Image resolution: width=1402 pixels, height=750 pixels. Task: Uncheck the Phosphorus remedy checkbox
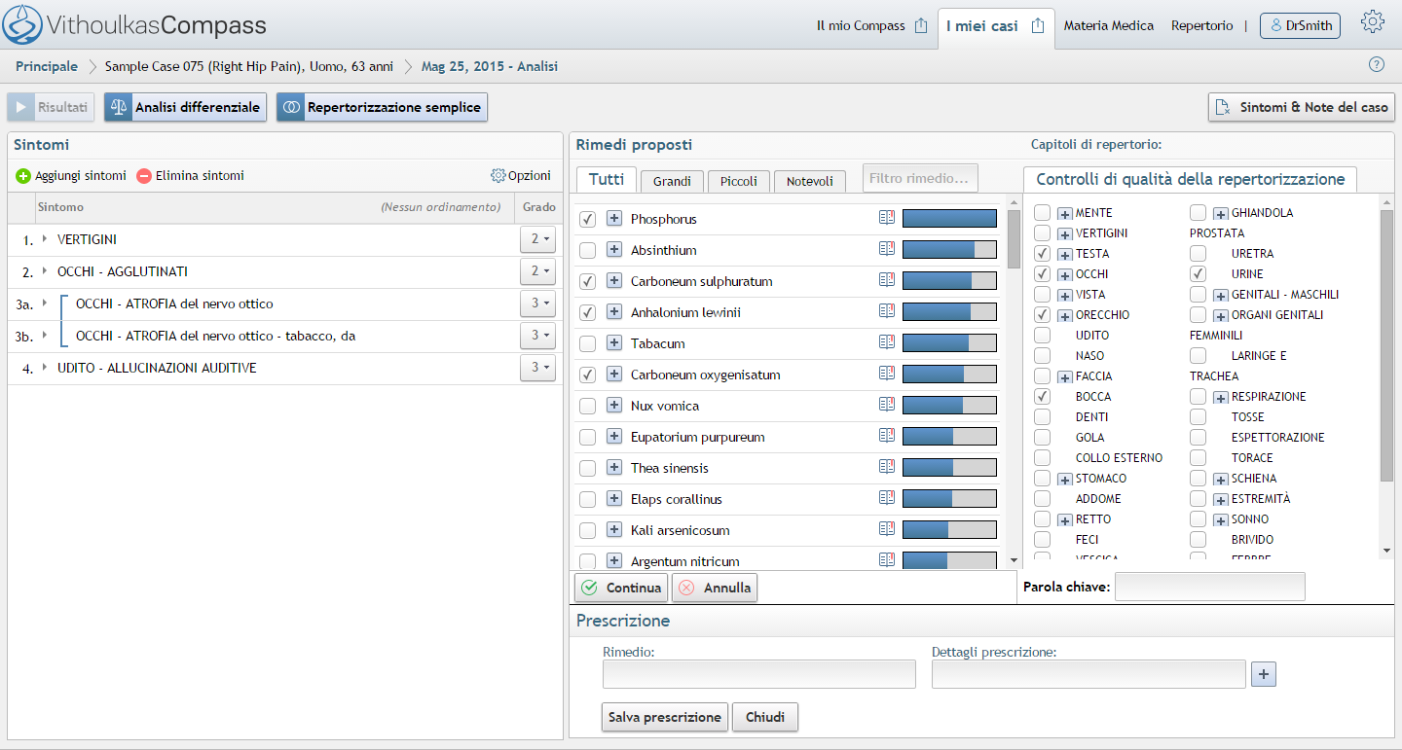588,219
